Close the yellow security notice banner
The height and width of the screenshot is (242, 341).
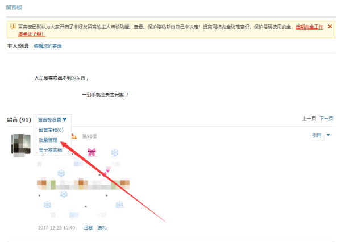tap(330, 27)
